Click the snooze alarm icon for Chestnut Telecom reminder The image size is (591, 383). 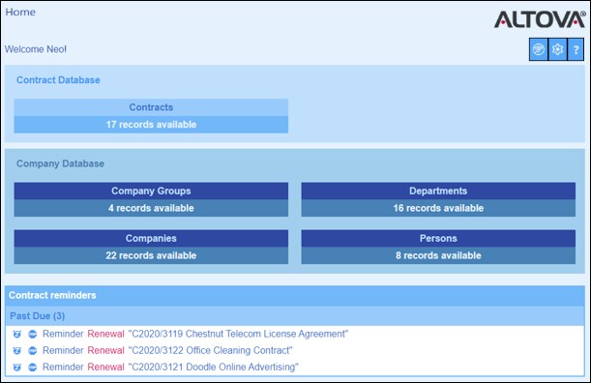pos(17,334)
